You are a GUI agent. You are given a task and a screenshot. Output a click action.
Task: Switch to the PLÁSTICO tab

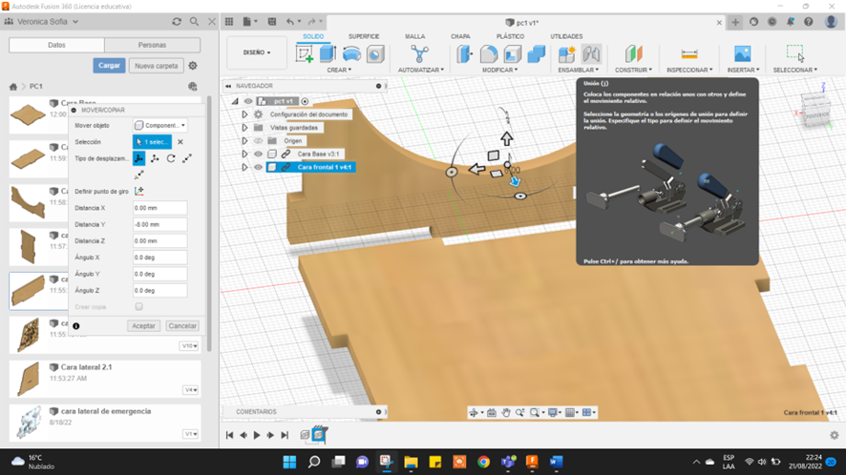click(x=510, y=36)
